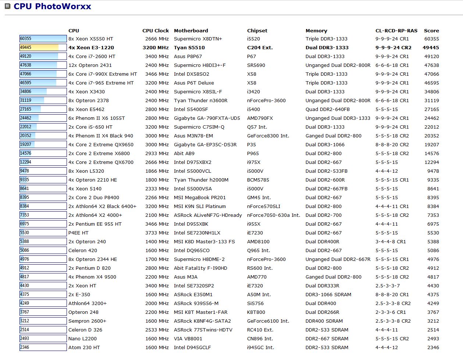Click the 2346 score bar
The height and width of the screenshot is (355, 463).
tap(43, 347)
